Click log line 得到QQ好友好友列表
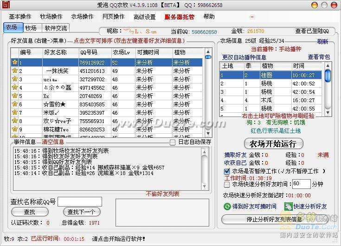The width and height of the screenshot is (341, 246). tap(53, 162)
